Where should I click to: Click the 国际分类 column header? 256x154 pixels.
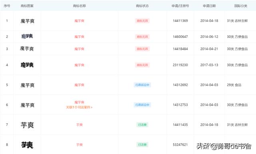tap(241, 6)
